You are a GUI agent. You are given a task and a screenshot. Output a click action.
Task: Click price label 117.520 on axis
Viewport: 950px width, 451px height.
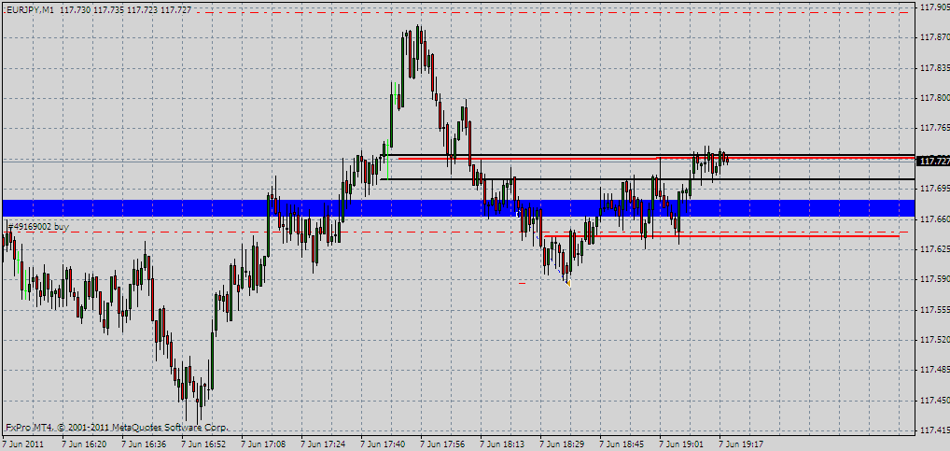[933, 340]
